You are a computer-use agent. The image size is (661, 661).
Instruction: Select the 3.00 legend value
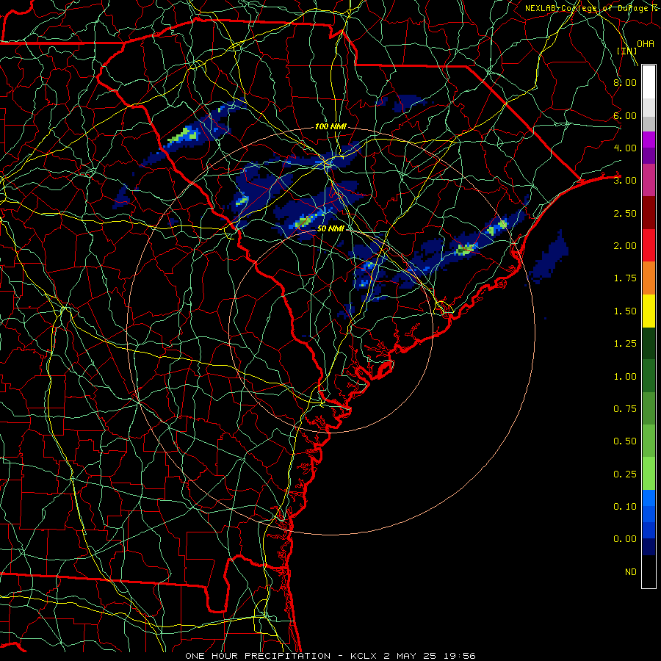[x=625, y=181]
